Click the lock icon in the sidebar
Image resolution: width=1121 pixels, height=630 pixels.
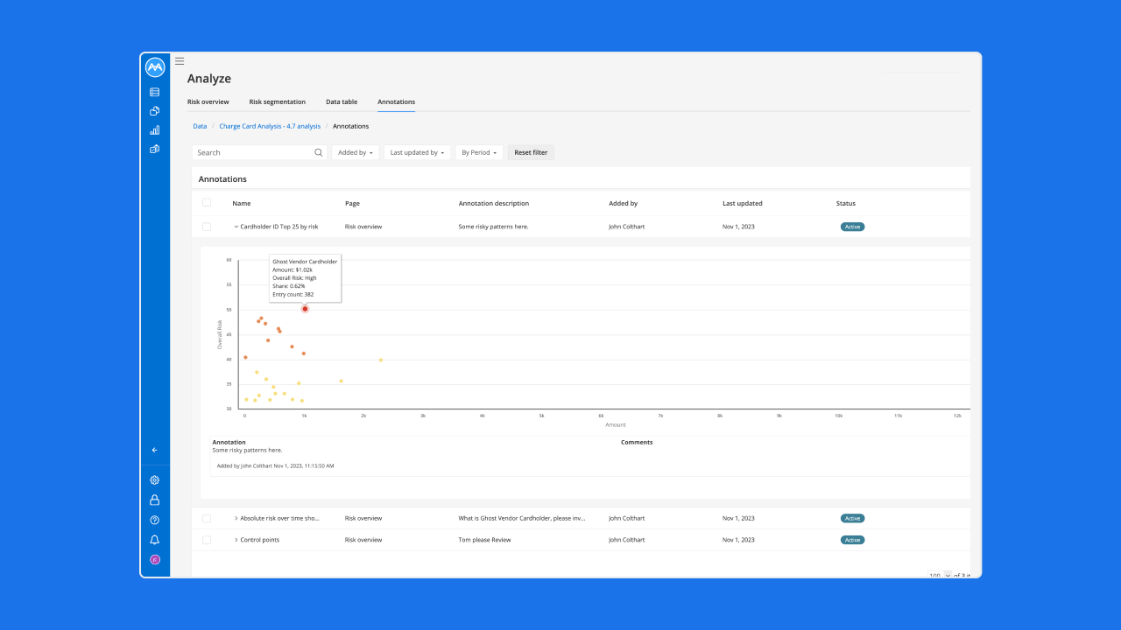click(x=155, y=500)
